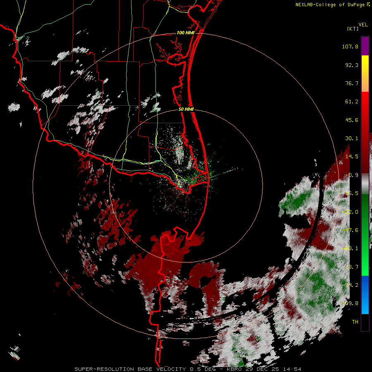Select the -94.2 legend value
Image resolution: width=372 pixels, height=372 pixels.
350,285
